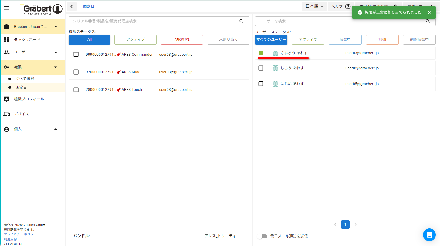The height and width of the screenshot is (246, 440).
Task: Check the ARES Commander license checkbox
Action: [x=76, y=55]
